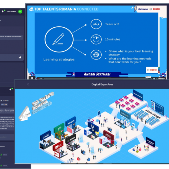Pause the live video stream
Image resolution: width=169 pixels, height=169 pixels.
[x=32, y=78]
